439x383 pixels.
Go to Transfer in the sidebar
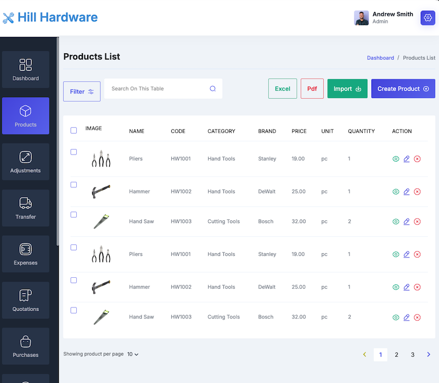pos(25,208)
